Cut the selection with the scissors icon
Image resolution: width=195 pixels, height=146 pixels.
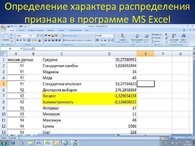click(11, 35)
